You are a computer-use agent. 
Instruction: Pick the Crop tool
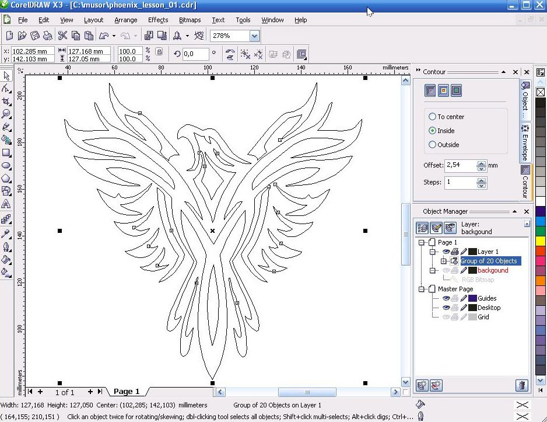click(x=6, y=101)
